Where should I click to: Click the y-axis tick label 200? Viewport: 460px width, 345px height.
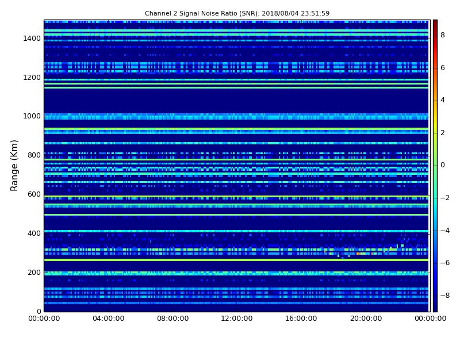click(x=34, y=273)
